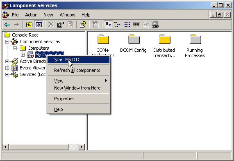Viewport: 234px width, 161px height.
Task: Toggle the Show/Hide Console Tree button
Action: pos(39,25)
